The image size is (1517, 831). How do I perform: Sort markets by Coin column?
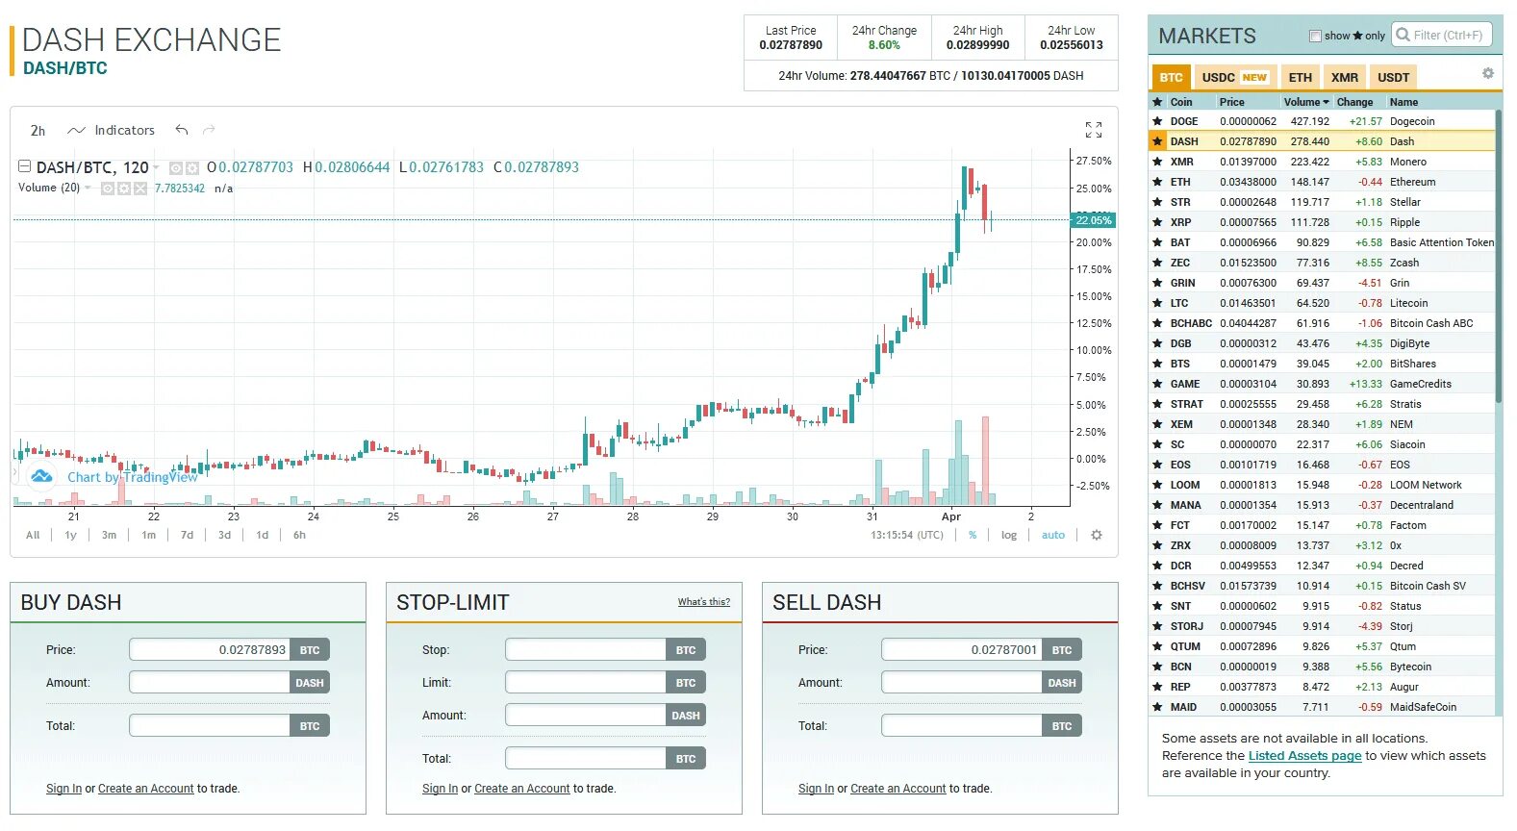click(1181, 102)
